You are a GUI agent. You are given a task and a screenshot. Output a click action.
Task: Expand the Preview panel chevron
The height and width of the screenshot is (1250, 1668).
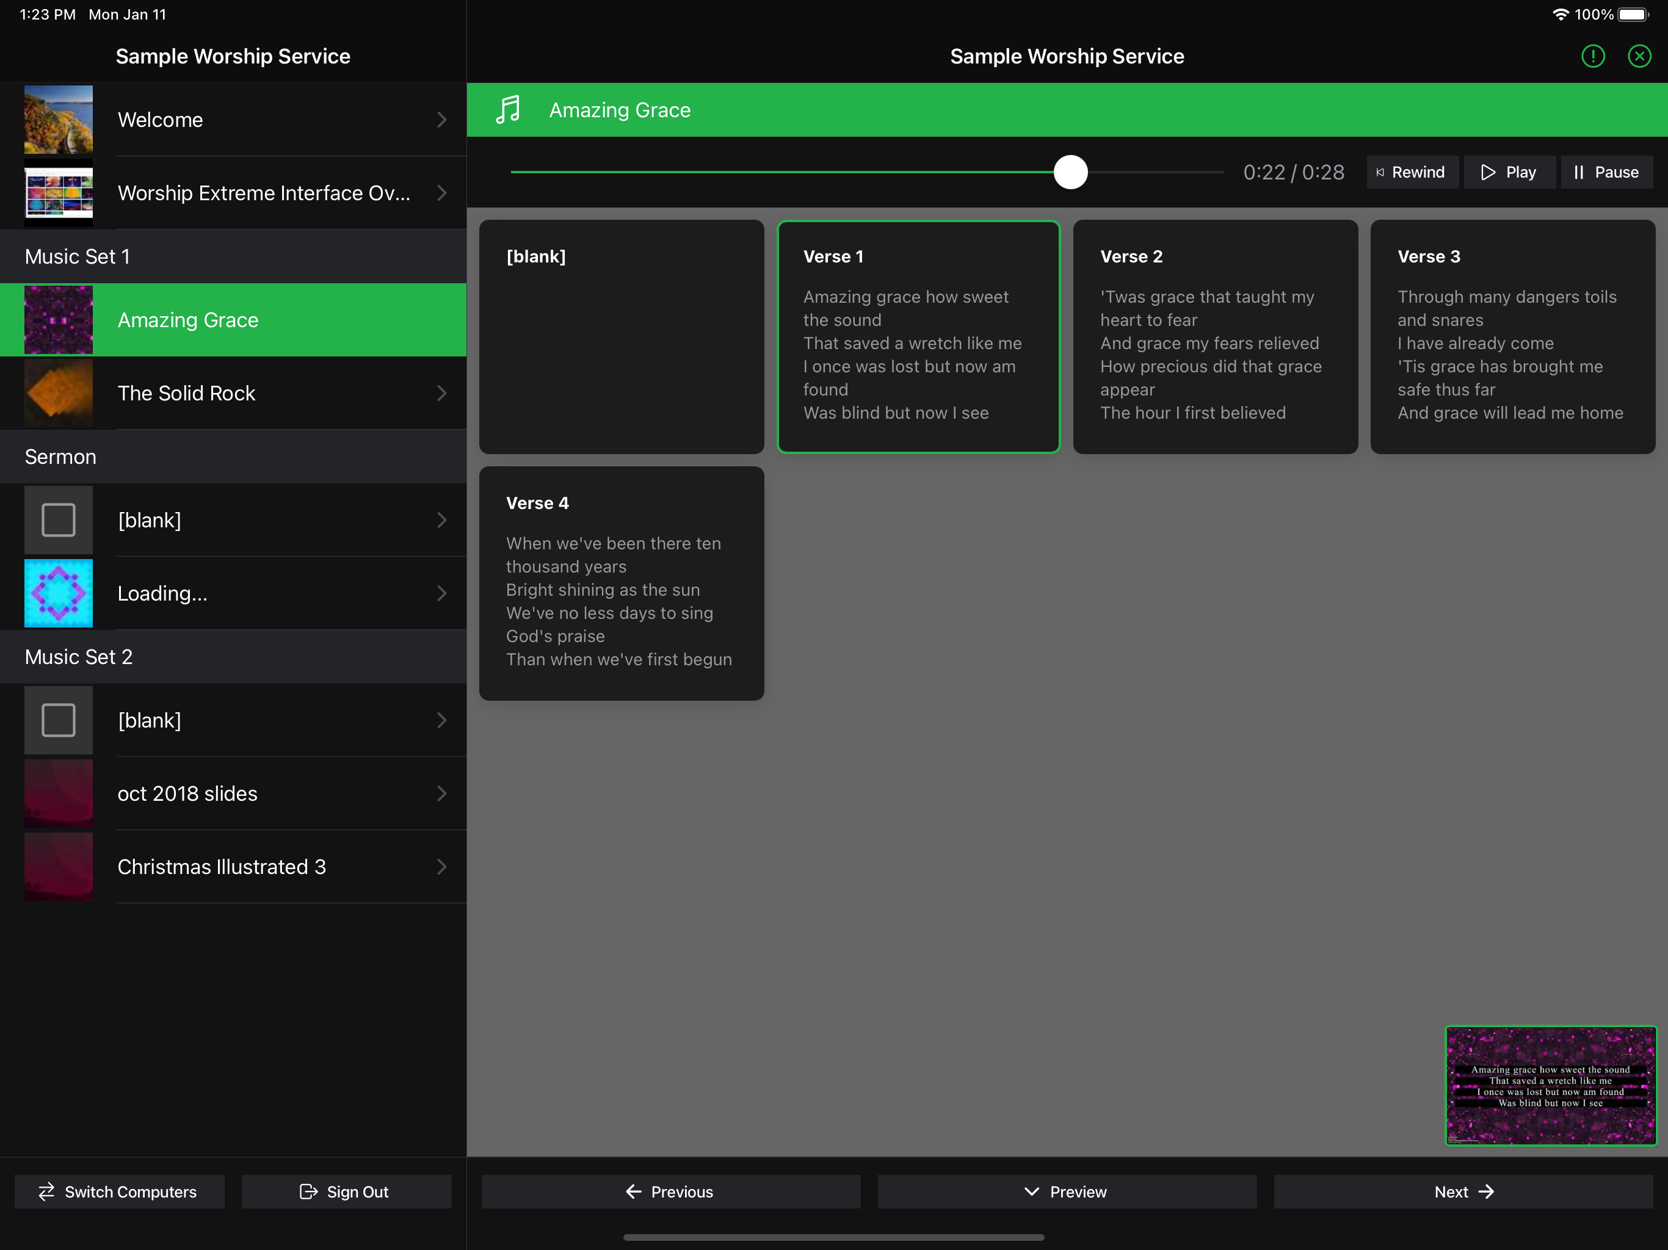1032,1191
